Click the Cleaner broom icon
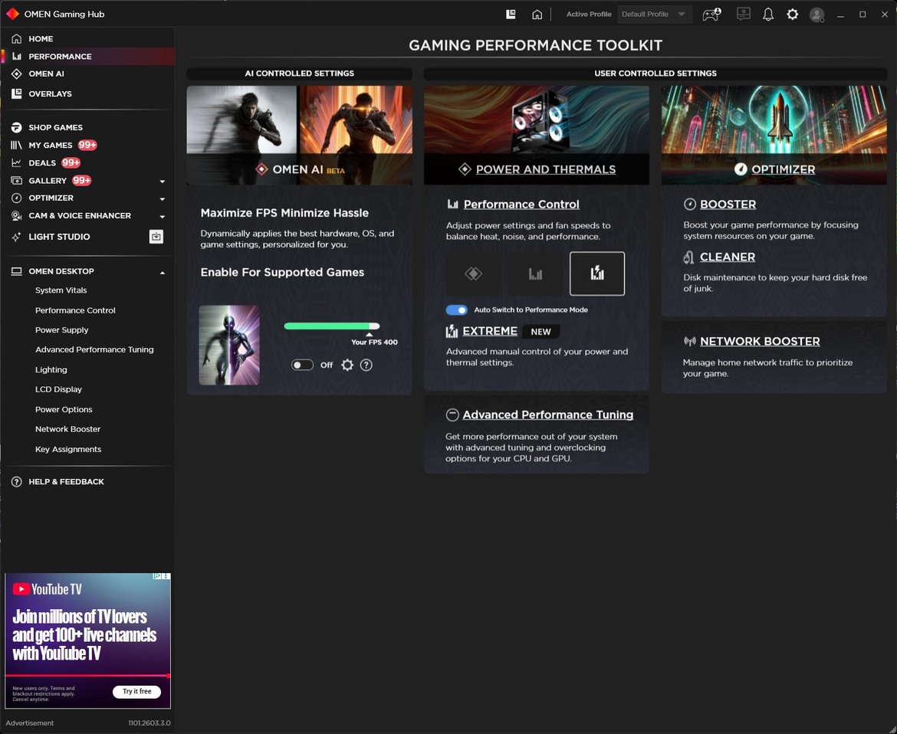This screenshot has width=897, height=734. click(x=688, y=257)
